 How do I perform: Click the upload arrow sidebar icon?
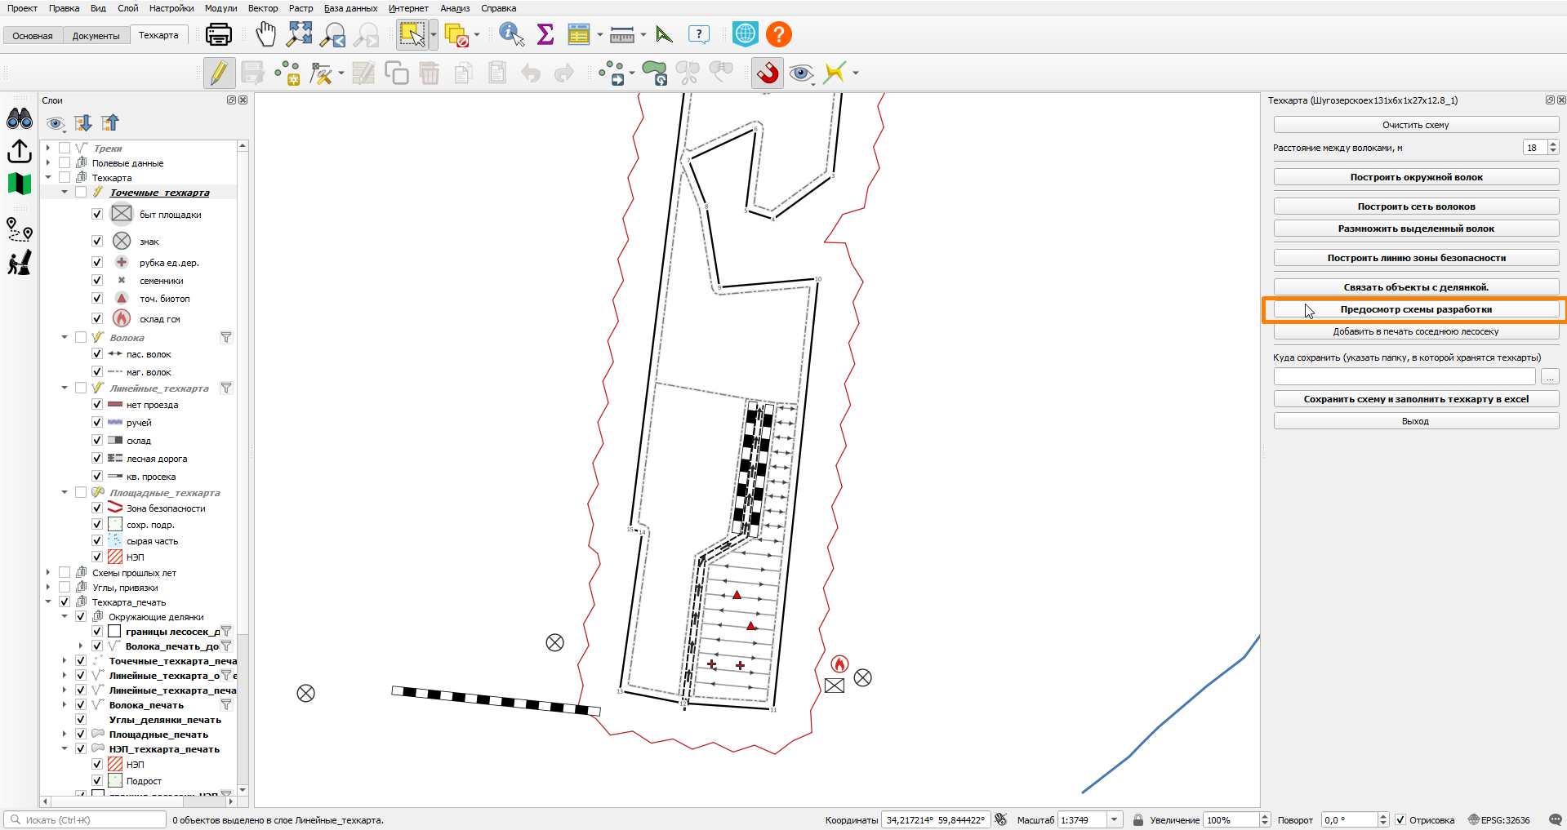(x=20, y=152)
